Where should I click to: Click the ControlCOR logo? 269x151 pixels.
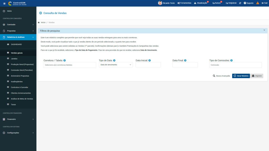pyautogui.click(x=18, y=3)
